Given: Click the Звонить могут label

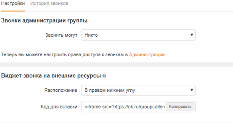Looking at the screenshot, I should tap(61, 35).
